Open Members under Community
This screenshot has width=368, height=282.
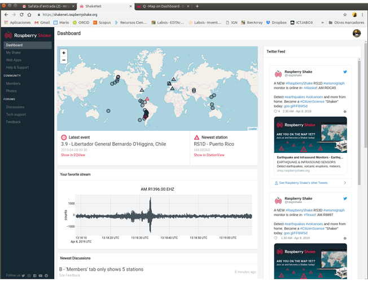pos(13,83)
